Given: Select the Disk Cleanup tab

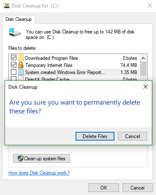Looking at the screenshot, I should point(18,19).
